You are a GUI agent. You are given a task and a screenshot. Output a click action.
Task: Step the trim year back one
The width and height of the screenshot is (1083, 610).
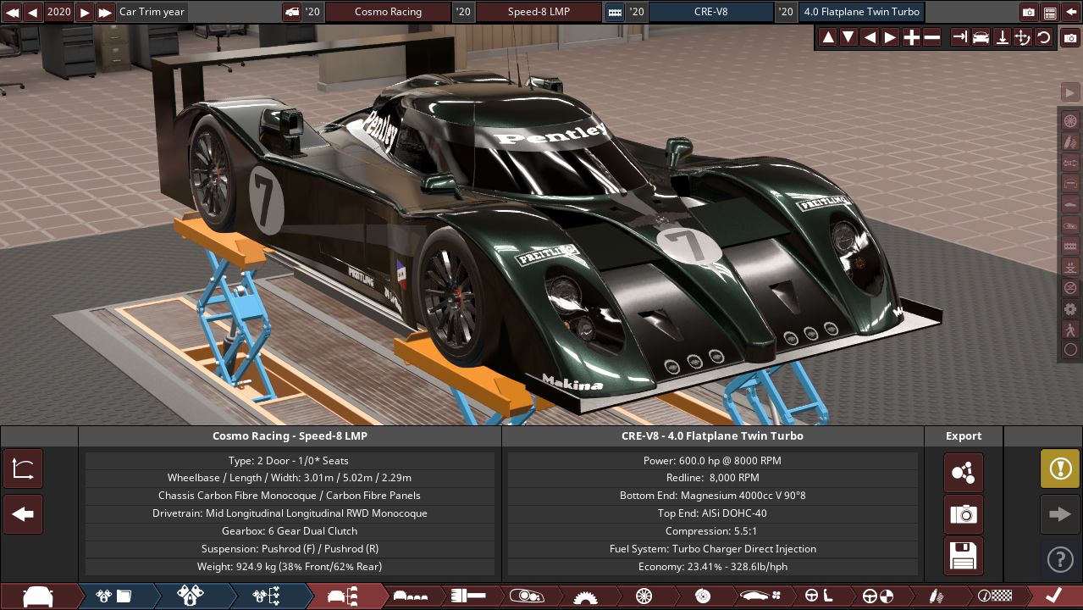pos(32,12)
